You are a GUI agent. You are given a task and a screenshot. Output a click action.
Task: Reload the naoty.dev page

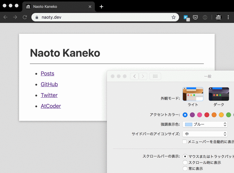[x=25, y=17]
